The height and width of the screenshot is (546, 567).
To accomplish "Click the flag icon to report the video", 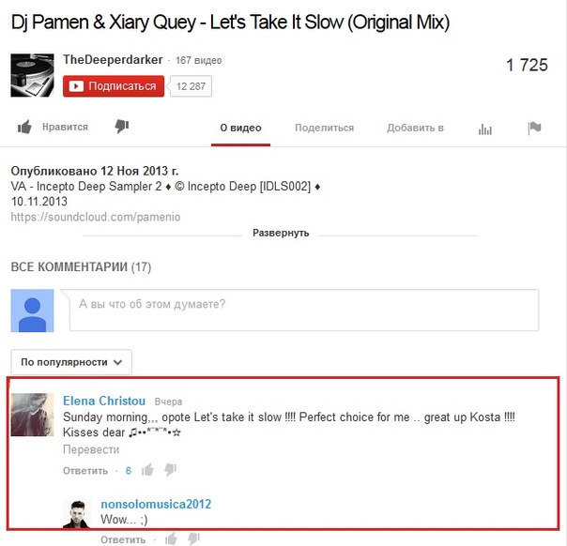I will click(534, 128).
